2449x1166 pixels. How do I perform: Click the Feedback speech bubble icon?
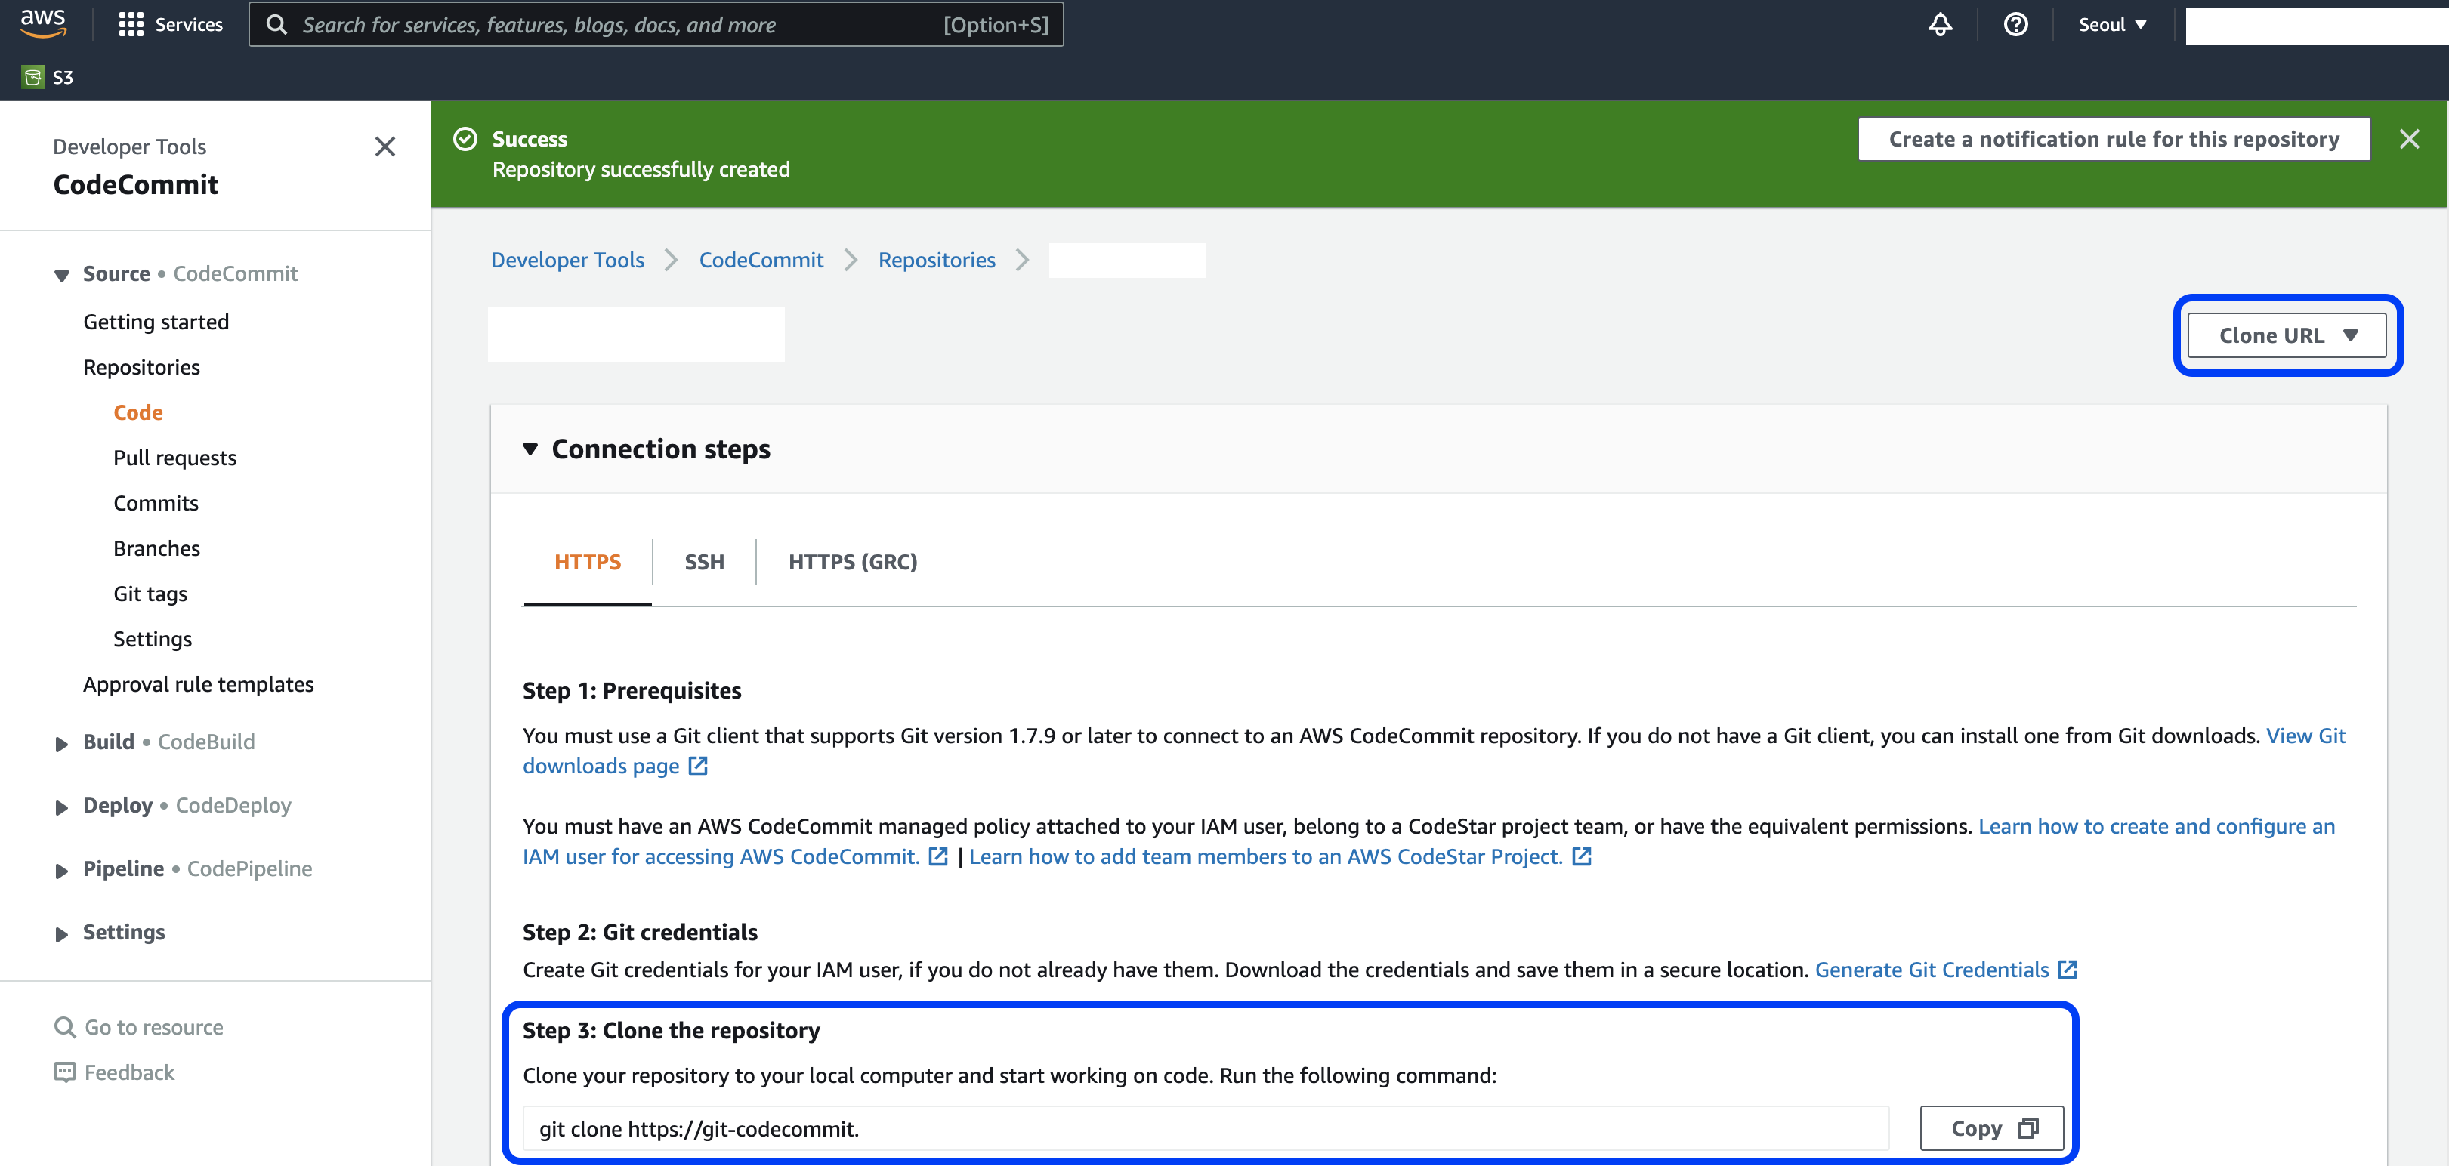(65, 1073)
